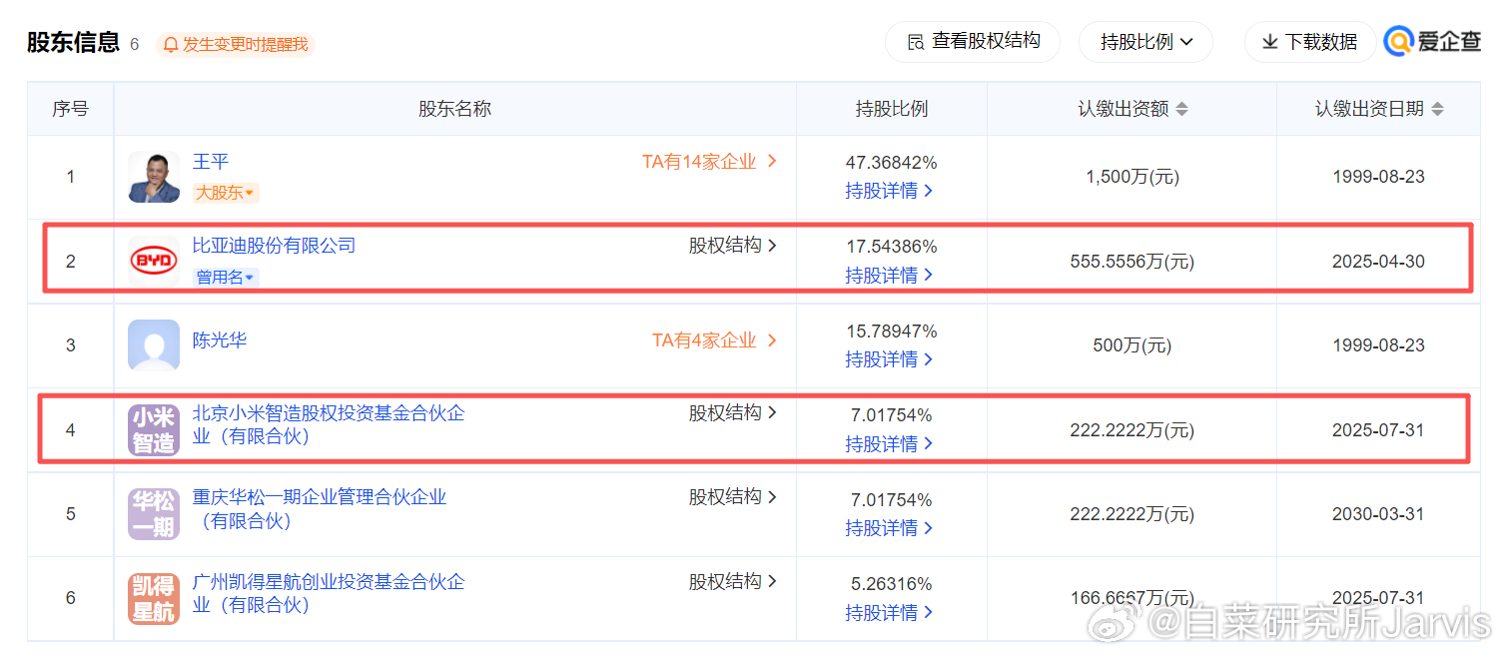The width and height of the screenshot is (1504, 658).
Task: Click the 股东信息 section title
Action: [x=73, y=43]
